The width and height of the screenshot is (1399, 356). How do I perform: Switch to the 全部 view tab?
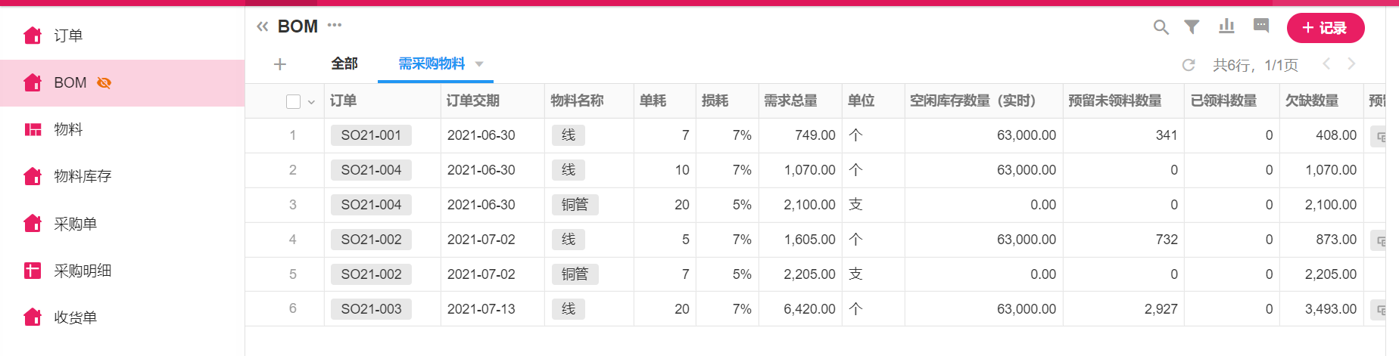(344, 64)
